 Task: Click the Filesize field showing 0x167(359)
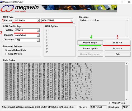pyautogui.click(x=98, y=107)
